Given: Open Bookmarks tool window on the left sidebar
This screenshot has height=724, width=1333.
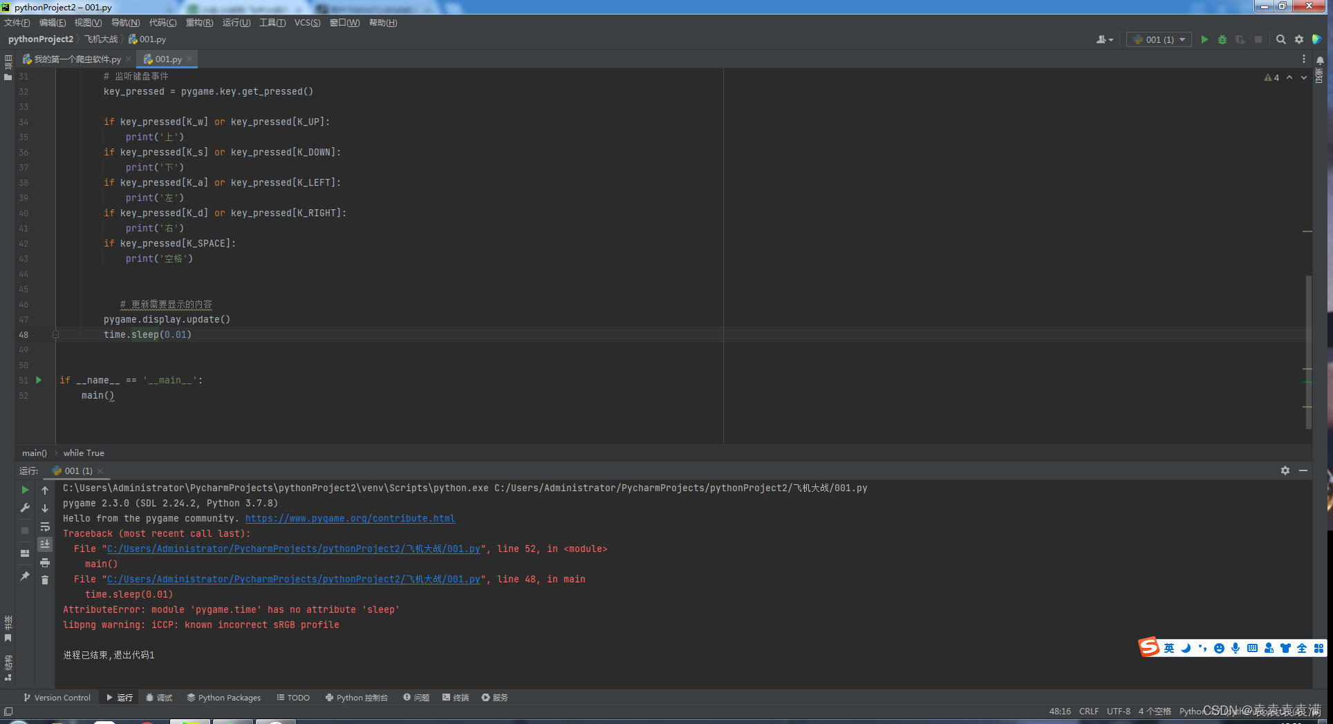Looking at the screenshot, I should click(x=8, y=629).
